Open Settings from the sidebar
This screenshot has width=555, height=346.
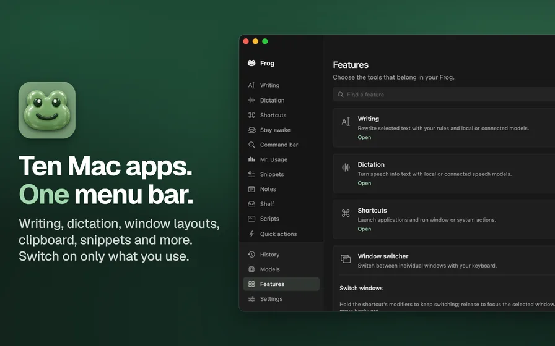coord(281,298)
